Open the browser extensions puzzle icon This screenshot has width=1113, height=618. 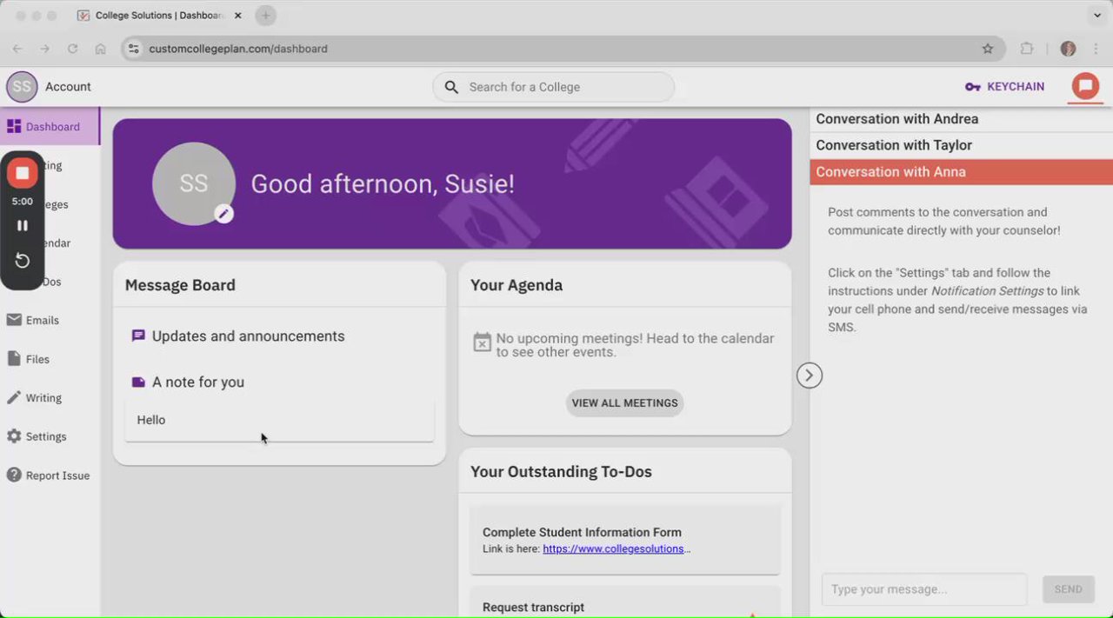[x=1027, y=49]
